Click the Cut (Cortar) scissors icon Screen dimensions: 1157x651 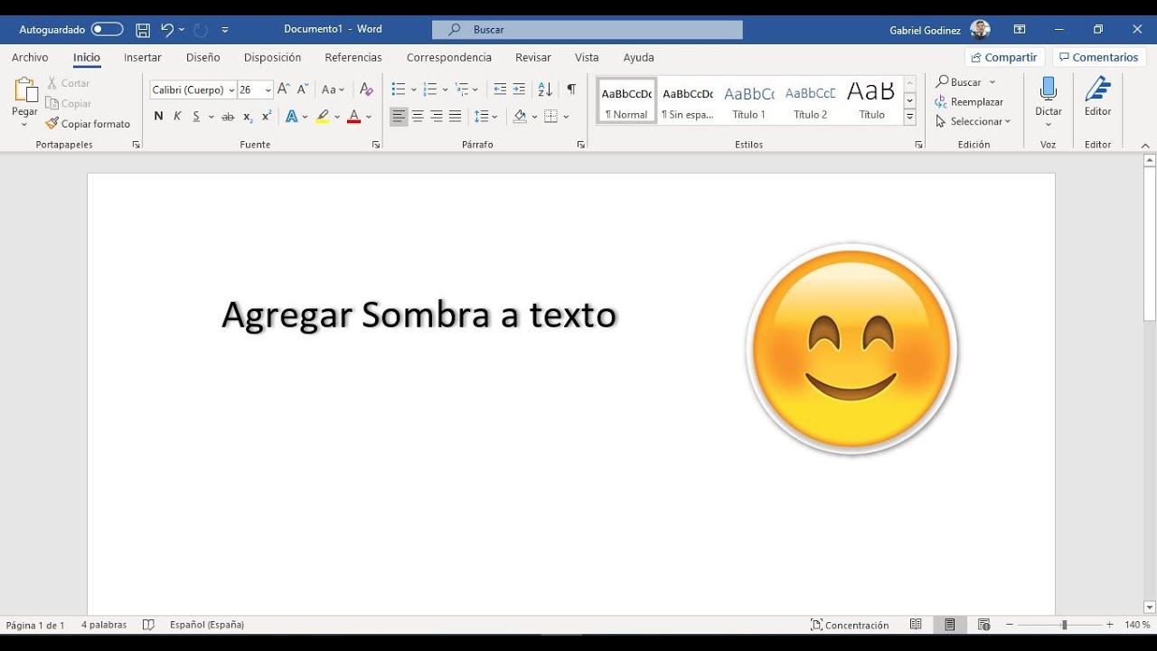point(52,83)
